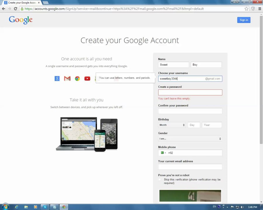The height and width of the screenshot is (210, 263).
Task: Click the blue Google search product icon
Action: [x=57, y=78]
